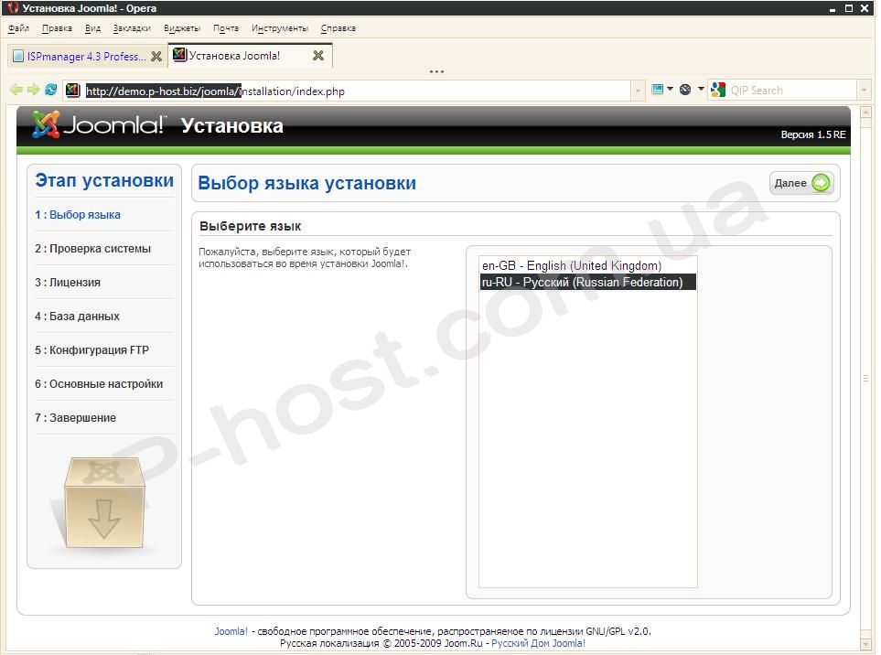Click the green arrow on Далее button
Image resolution: width=881 pixels, height=655 pixels.
click(x=821, y=183)
